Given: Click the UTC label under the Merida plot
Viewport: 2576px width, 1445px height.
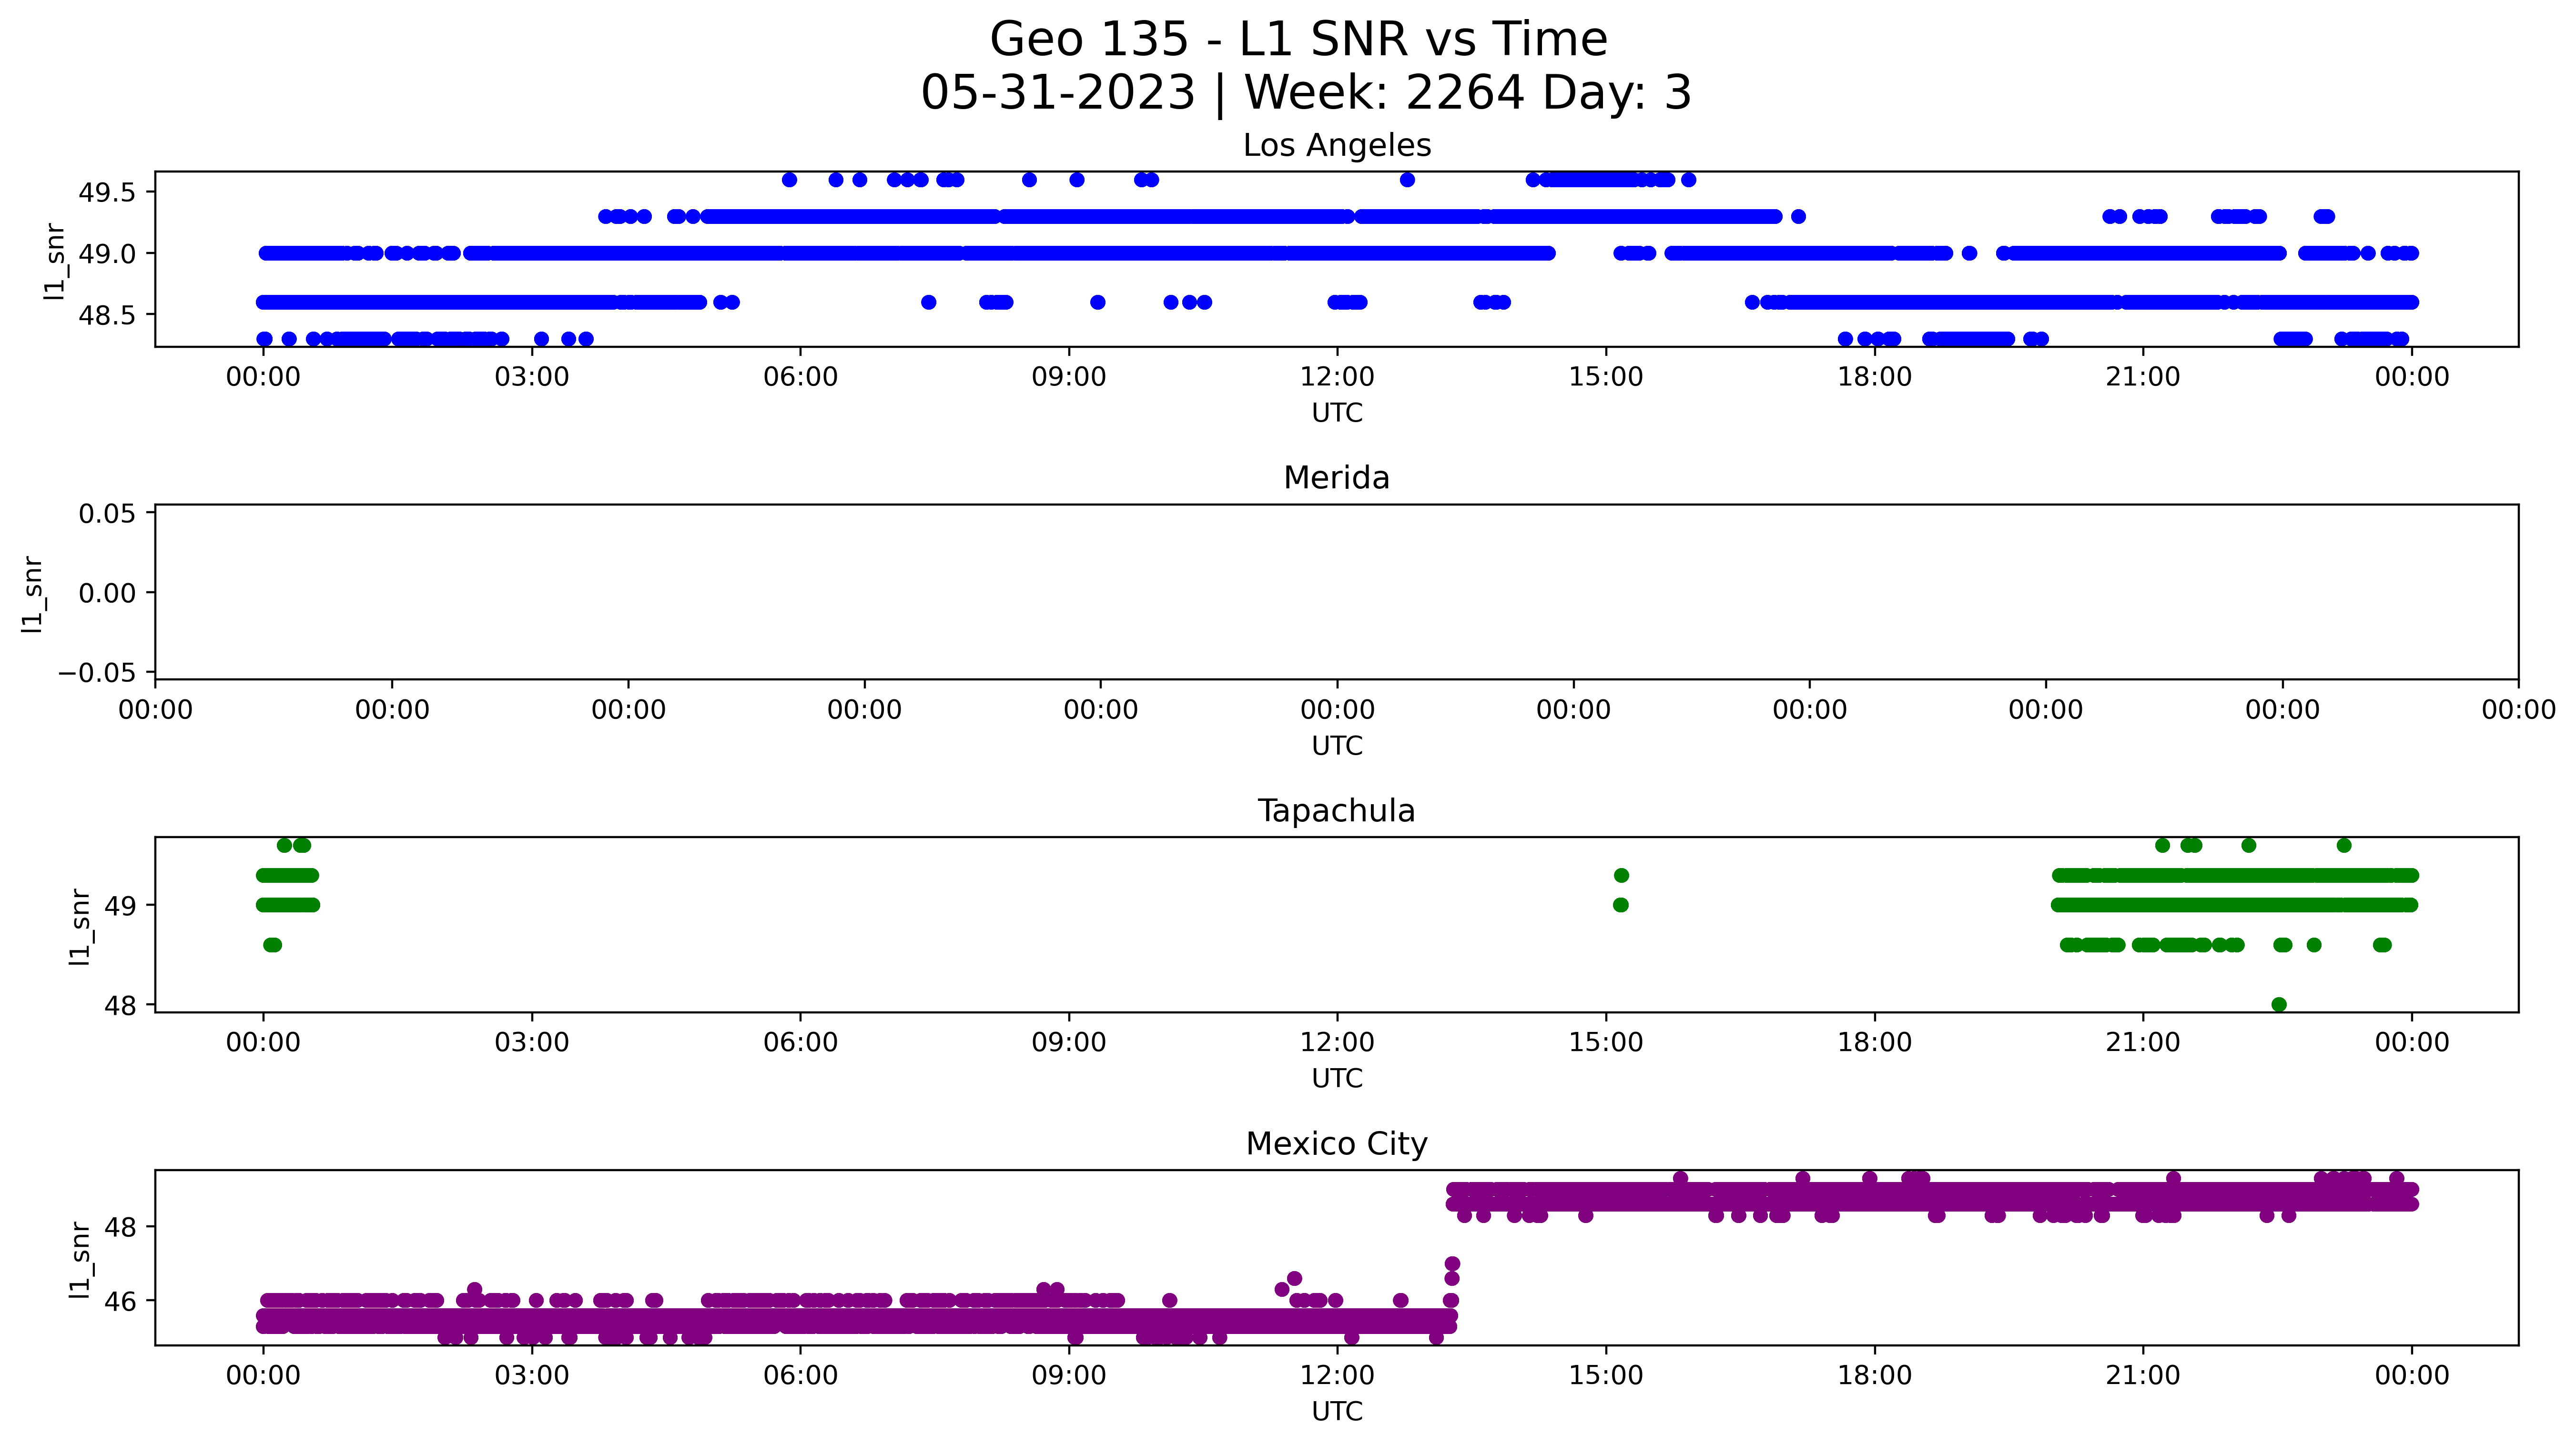Looking at the screenshot, I should [x=1337, y=746].
